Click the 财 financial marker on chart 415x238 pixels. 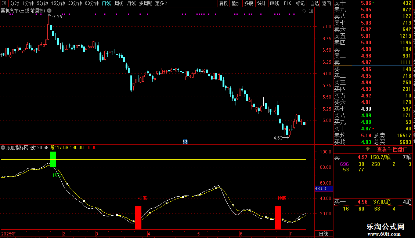(185, 142)
